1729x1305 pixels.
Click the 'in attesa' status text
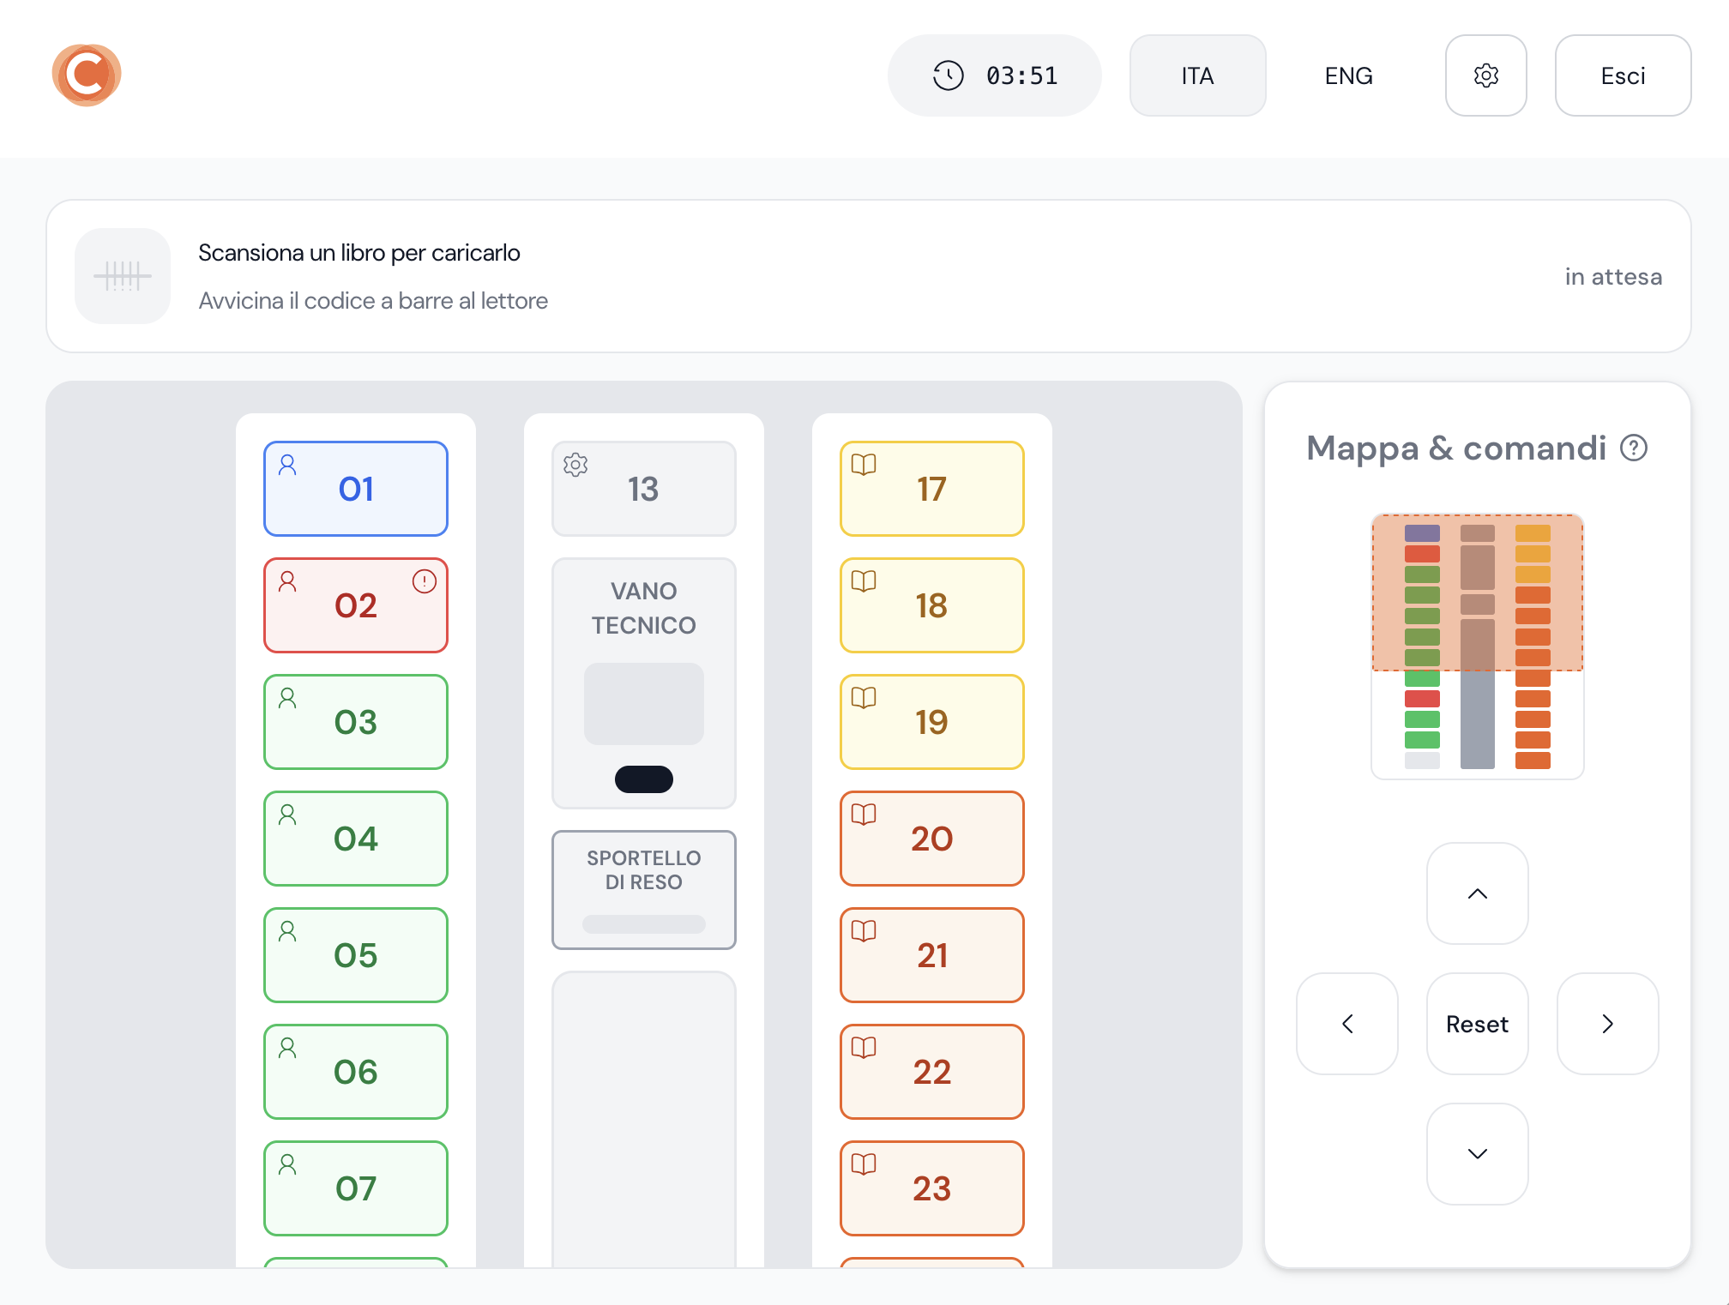click(x=1613, y=277)
